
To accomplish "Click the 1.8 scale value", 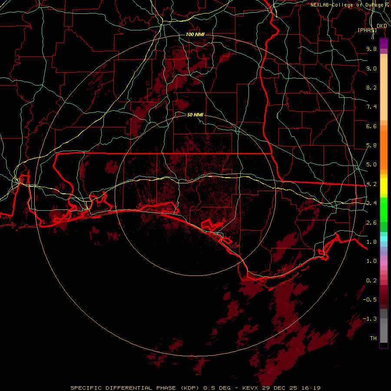I will point(371,242).
